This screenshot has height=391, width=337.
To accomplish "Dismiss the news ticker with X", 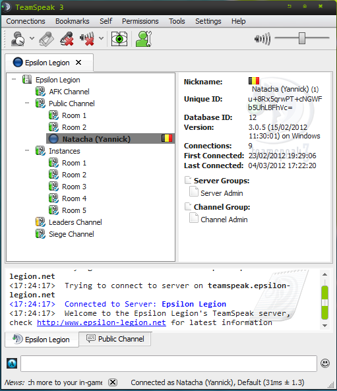I will (113, 382).
